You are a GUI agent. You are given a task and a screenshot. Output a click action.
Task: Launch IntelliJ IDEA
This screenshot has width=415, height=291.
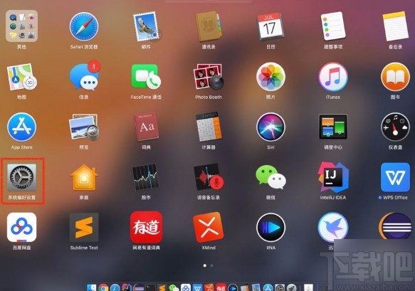click(333, 177)
